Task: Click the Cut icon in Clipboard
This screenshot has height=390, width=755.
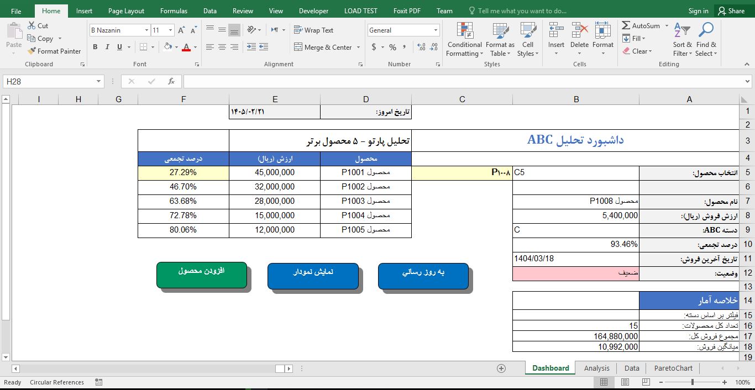Action: coord(32,26)
